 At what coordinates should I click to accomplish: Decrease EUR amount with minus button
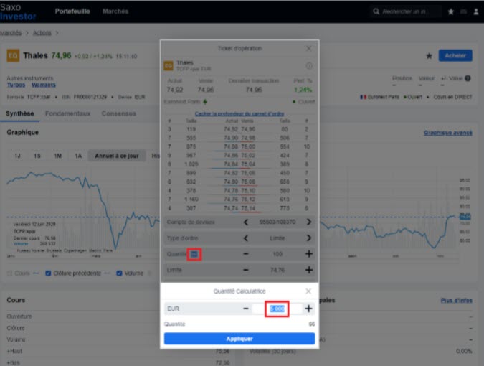246,309
